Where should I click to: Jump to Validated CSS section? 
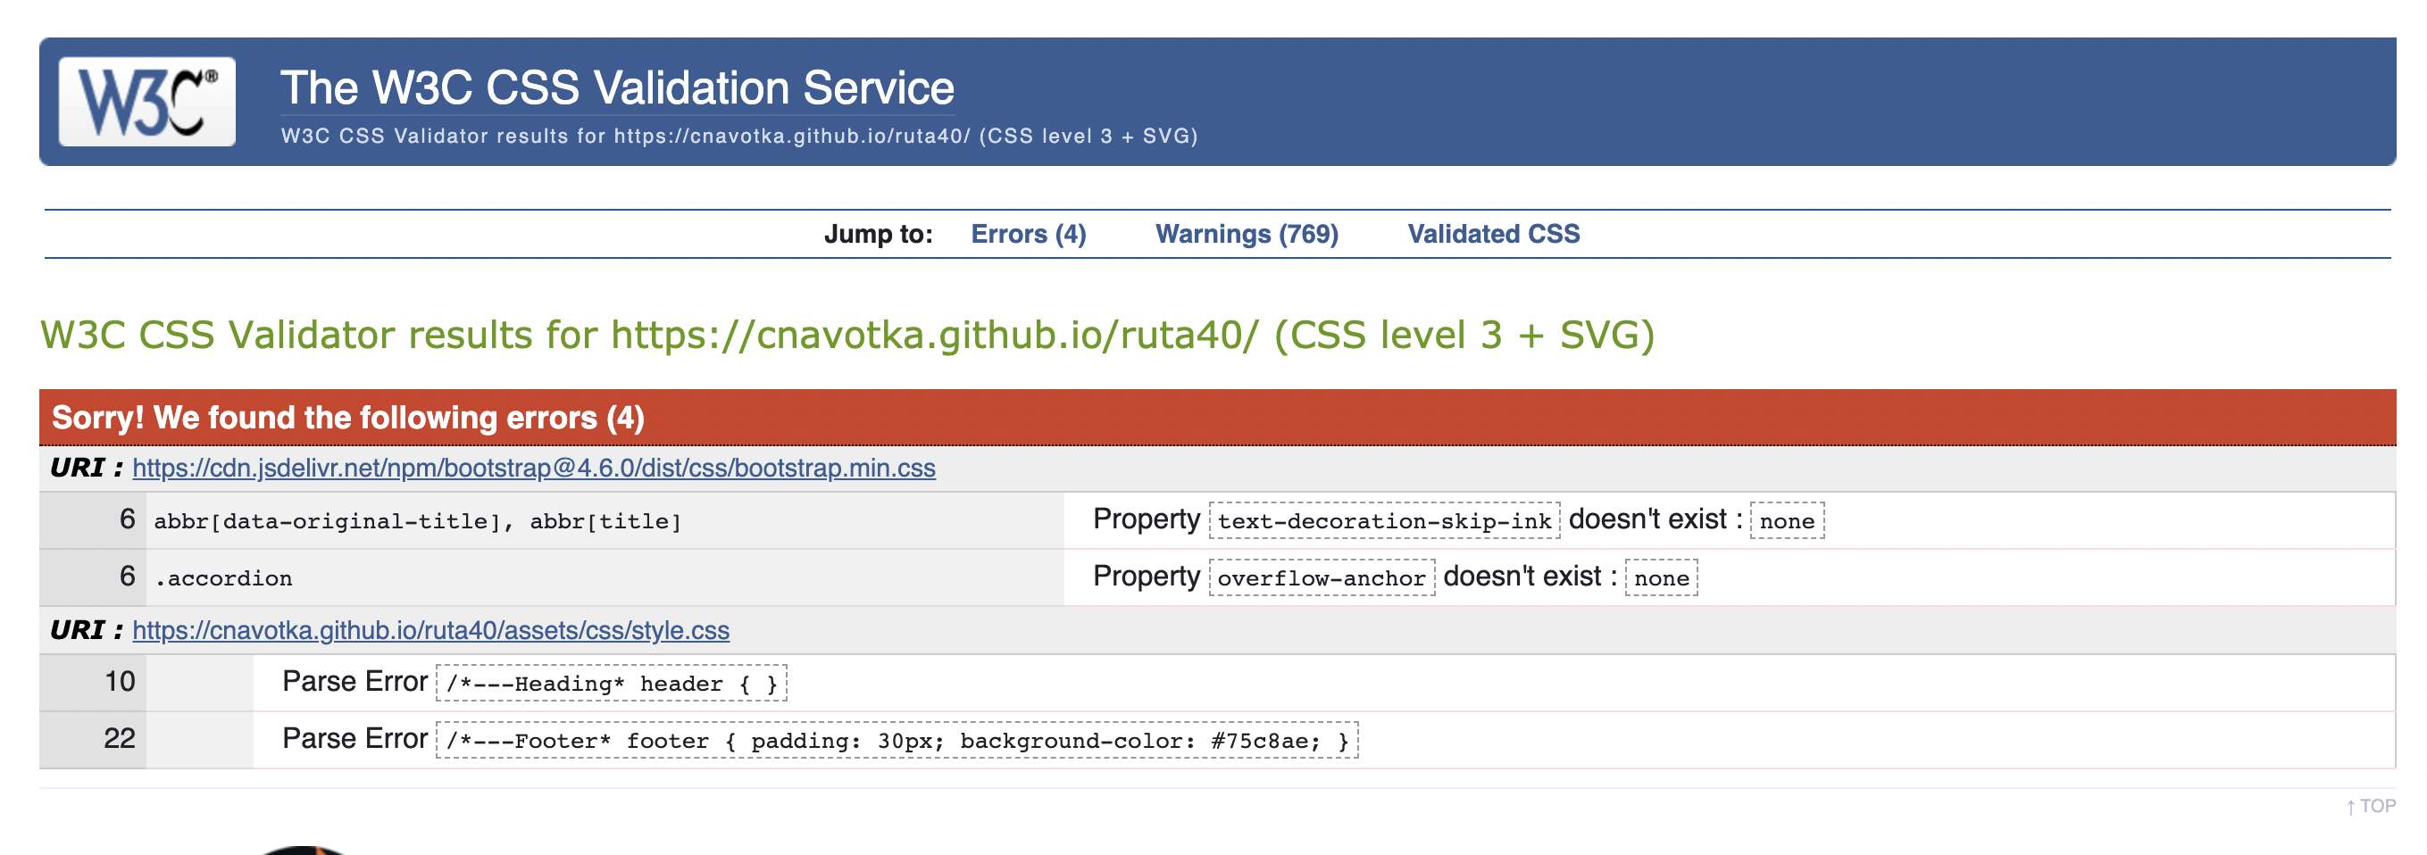1493,234
